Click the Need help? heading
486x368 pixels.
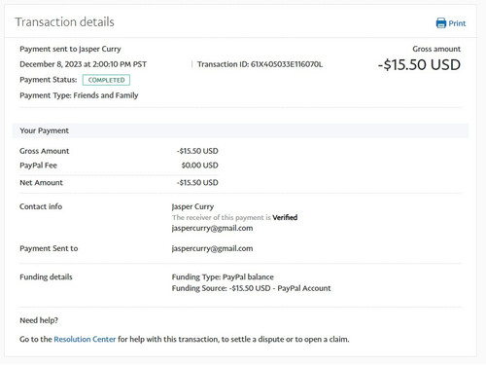pyautogui.click(x=39, y=320)
